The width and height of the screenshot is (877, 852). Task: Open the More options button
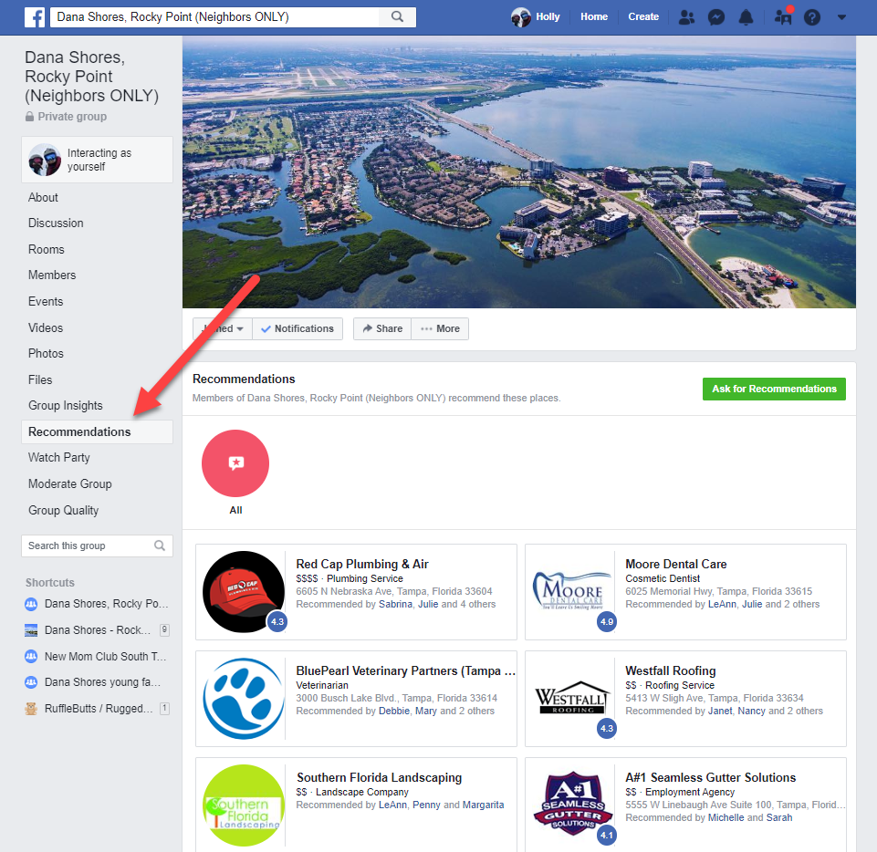(440, 328)
